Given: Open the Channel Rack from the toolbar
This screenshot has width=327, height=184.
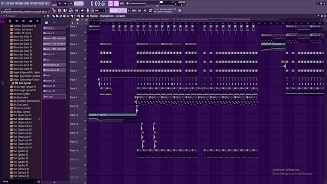Looking at the screenshot, I should (x=60, y=11).
